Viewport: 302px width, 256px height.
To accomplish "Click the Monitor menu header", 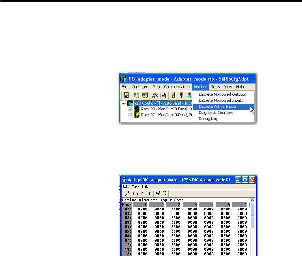I will pyautogui.click(x=200, y=87).
